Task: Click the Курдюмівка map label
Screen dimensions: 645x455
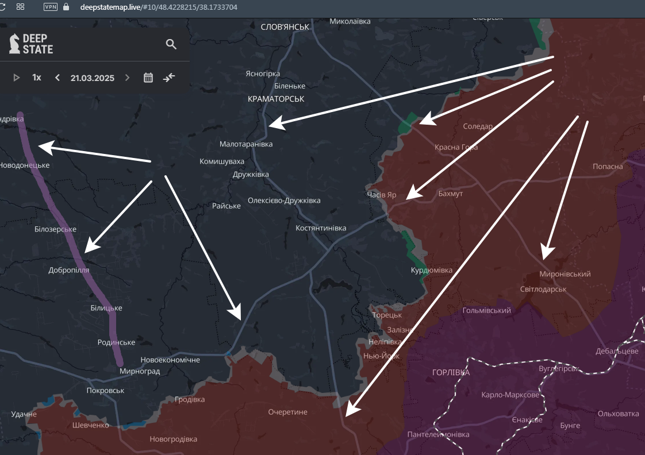Action: [x=432, y=271]
